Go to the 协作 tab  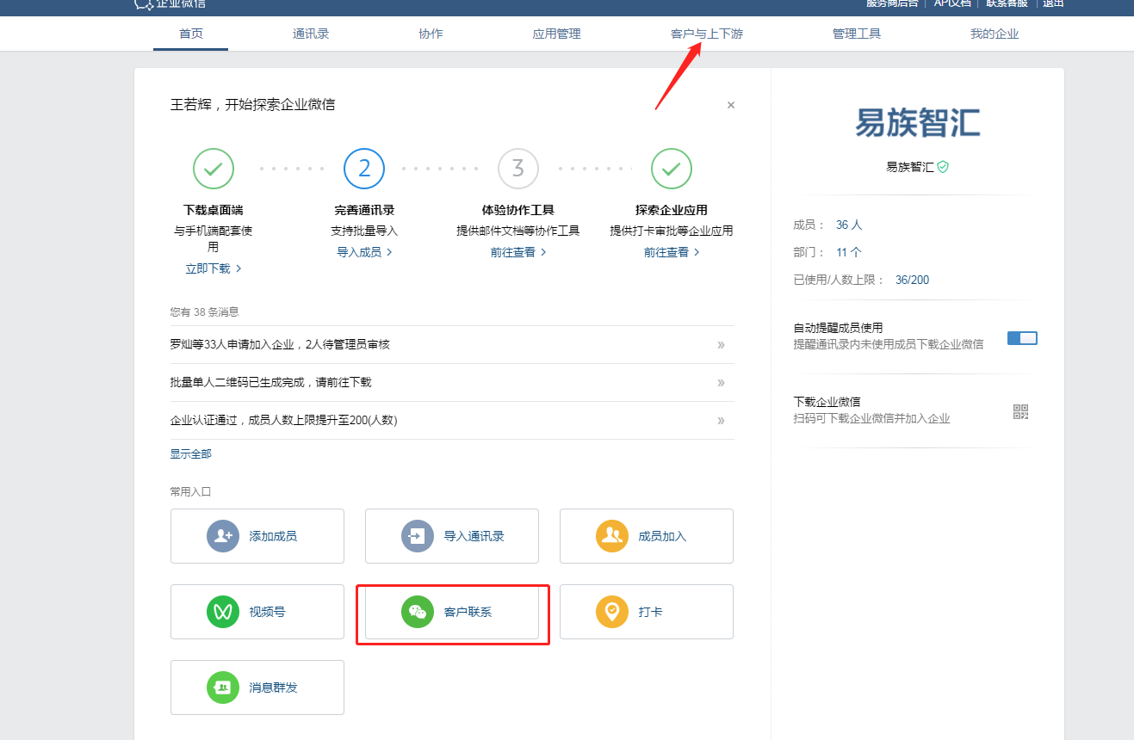point(431,34)
